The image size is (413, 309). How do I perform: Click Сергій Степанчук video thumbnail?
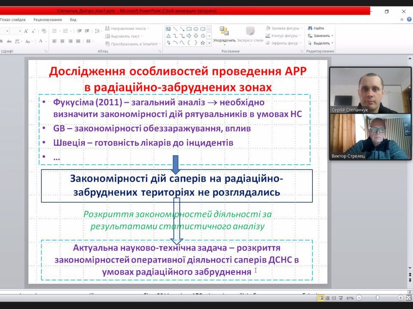(x=369, y=90)
